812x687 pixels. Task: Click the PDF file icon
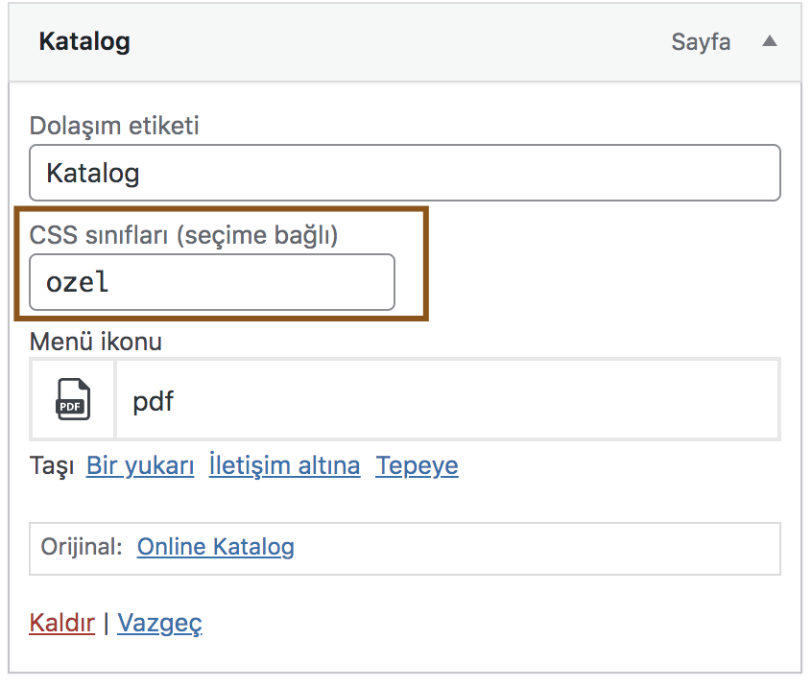click(x=73, y=399)
